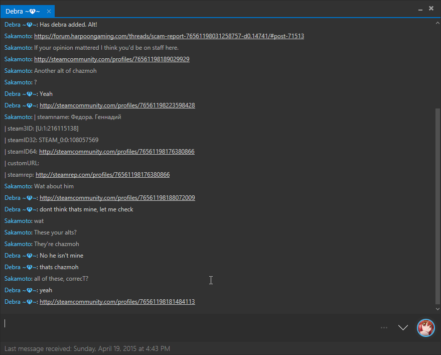Viewport: 441px width, 355px height.
Task: Open the down chevron beside the avatar
Action: click(x=403, y=327)
